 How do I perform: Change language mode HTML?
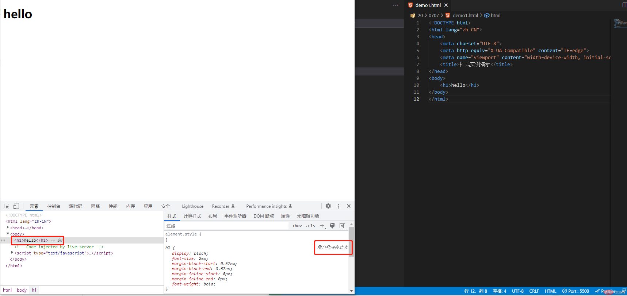(x=550, y=291)
